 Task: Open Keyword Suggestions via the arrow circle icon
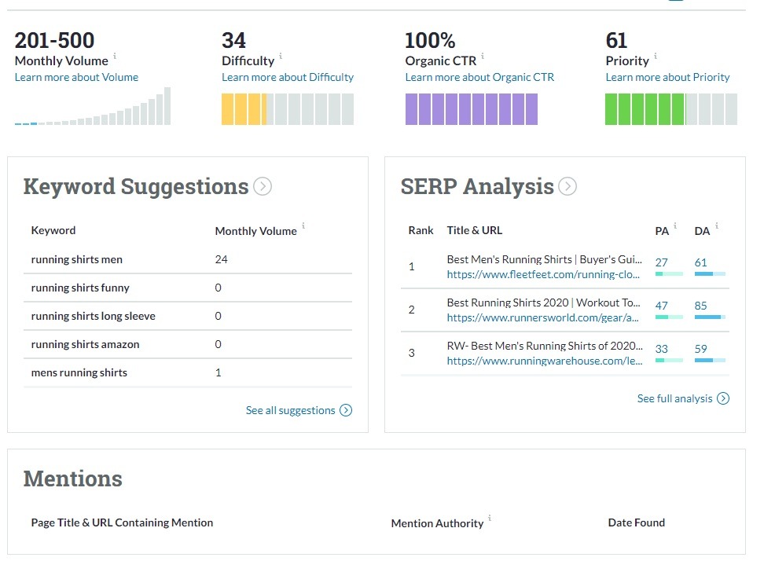[263, 186]
